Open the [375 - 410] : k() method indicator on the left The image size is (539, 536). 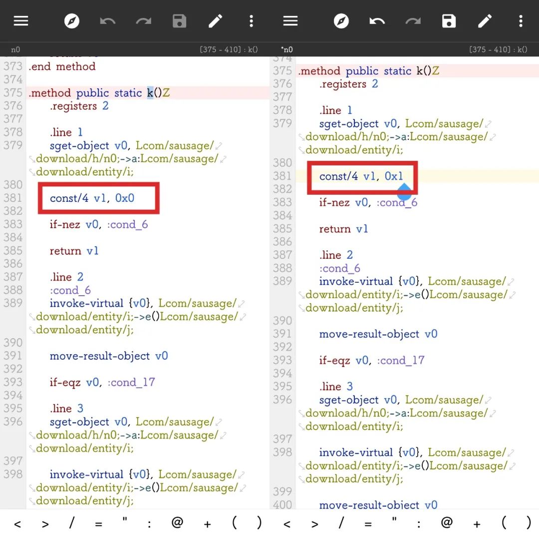pos(229,49)
